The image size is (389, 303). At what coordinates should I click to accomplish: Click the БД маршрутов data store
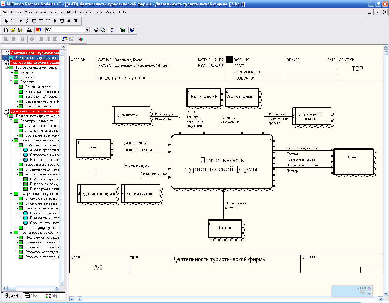[131, 115]
